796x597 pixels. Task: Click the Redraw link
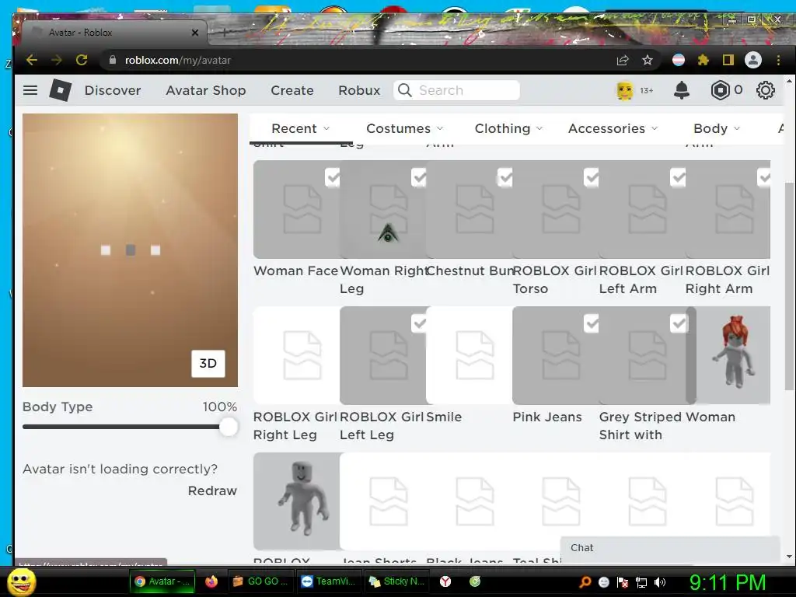pyautogui.click(x=212, y=491)
